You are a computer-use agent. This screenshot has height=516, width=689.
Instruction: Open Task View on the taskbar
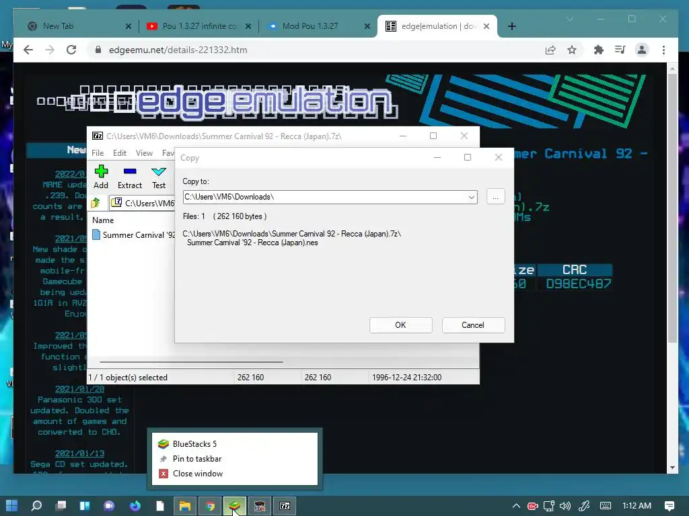(61, 506)
